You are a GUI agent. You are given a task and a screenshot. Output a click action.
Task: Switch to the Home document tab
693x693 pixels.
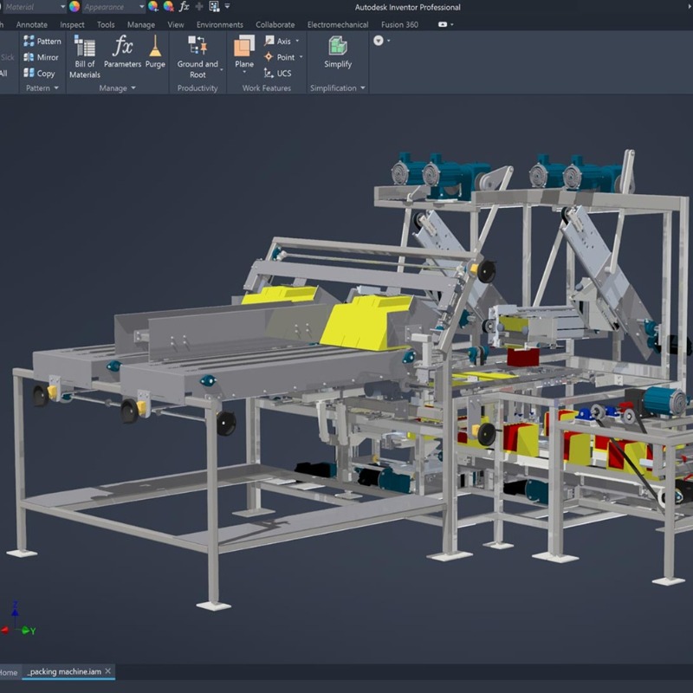pos(8,672)
